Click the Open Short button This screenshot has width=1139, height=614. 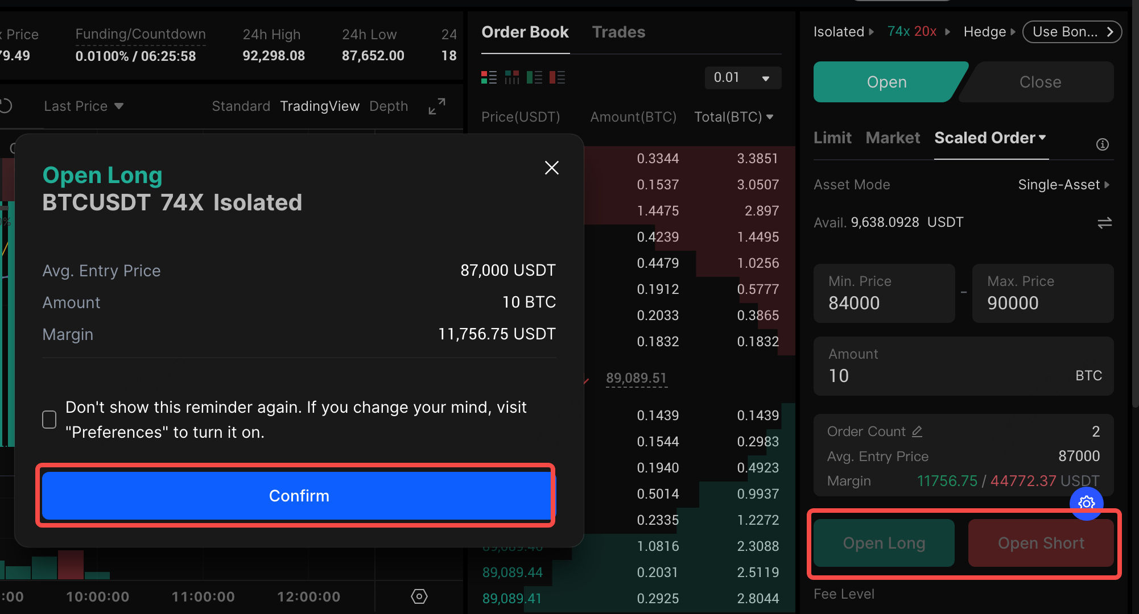point(1041,543)
